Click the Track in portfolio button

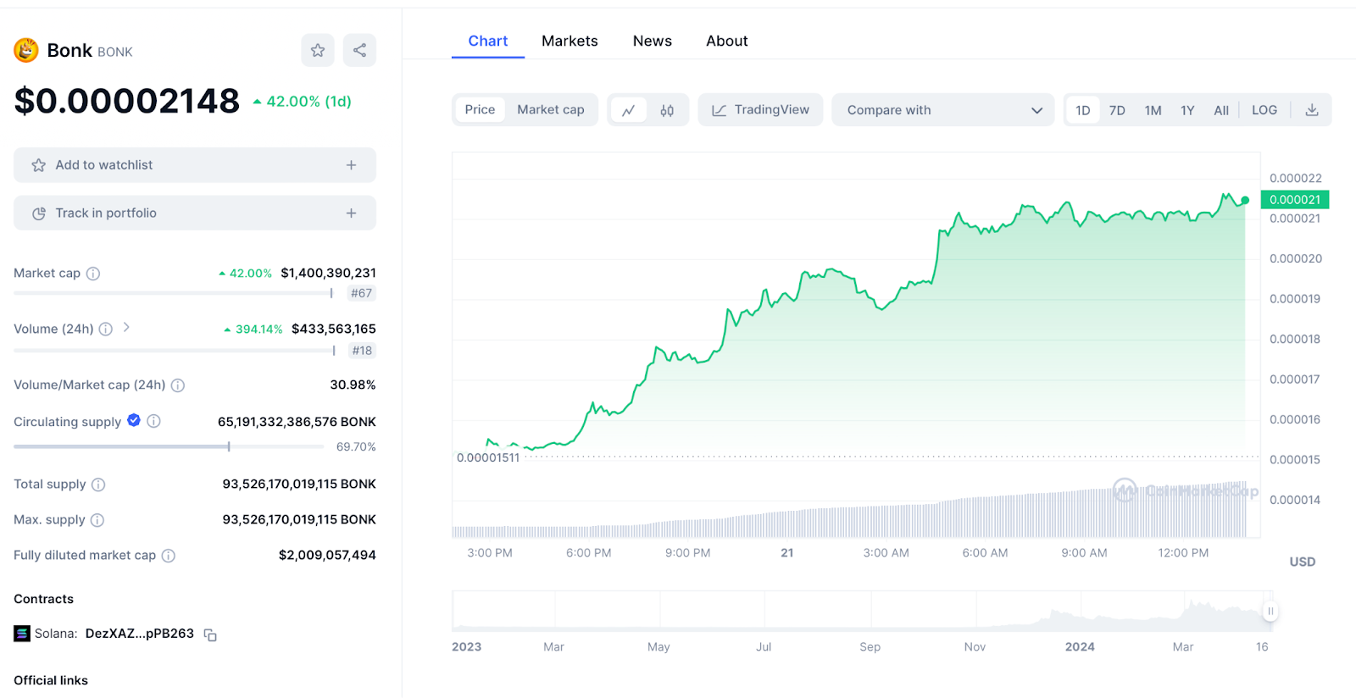(x=195, y=213)
